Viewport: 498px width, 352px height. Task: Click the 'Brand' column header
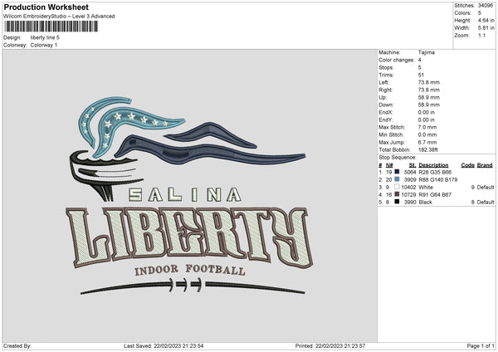click(485, 165)
